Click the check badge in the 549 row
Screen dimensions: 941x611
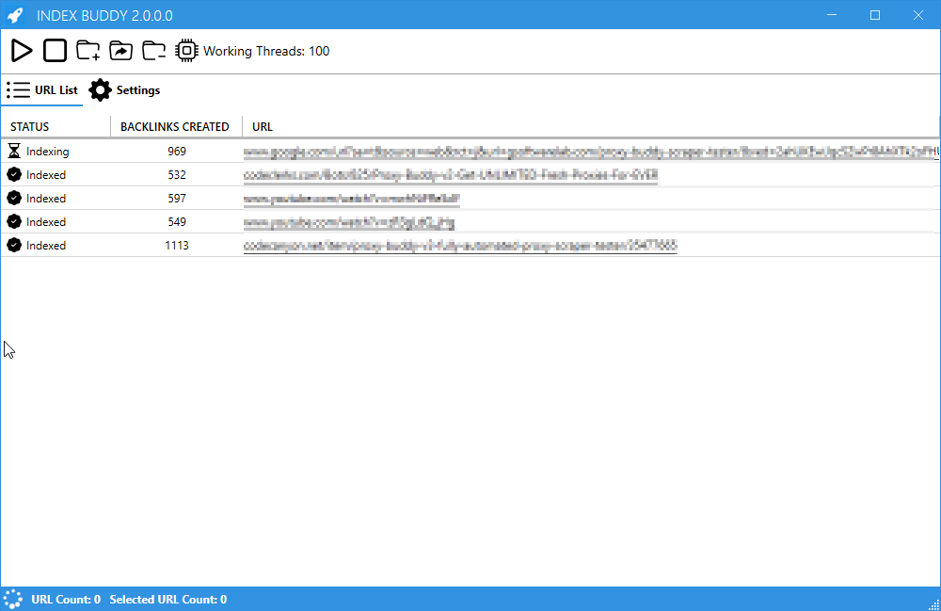point(14,221)
